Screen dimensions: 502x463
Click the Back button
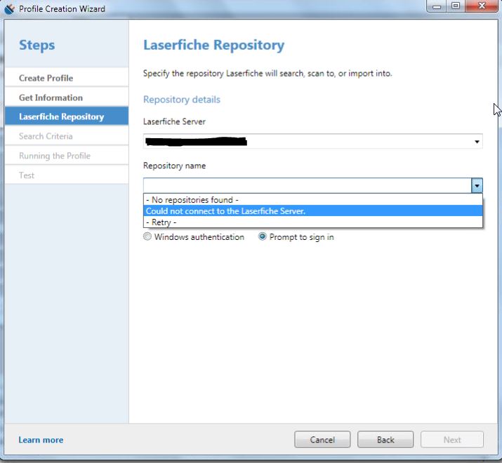point(385,440)
